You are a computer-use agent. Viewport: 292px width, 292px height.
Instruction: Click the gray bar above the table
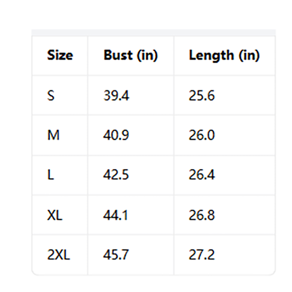154,32
